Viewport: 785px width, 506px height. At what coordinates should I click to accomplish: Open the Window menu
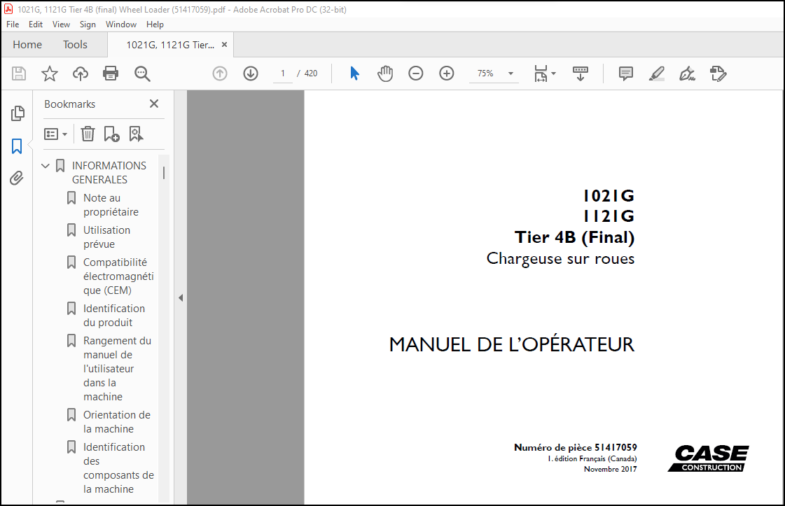pyautogui.click(x=120, y=24)
